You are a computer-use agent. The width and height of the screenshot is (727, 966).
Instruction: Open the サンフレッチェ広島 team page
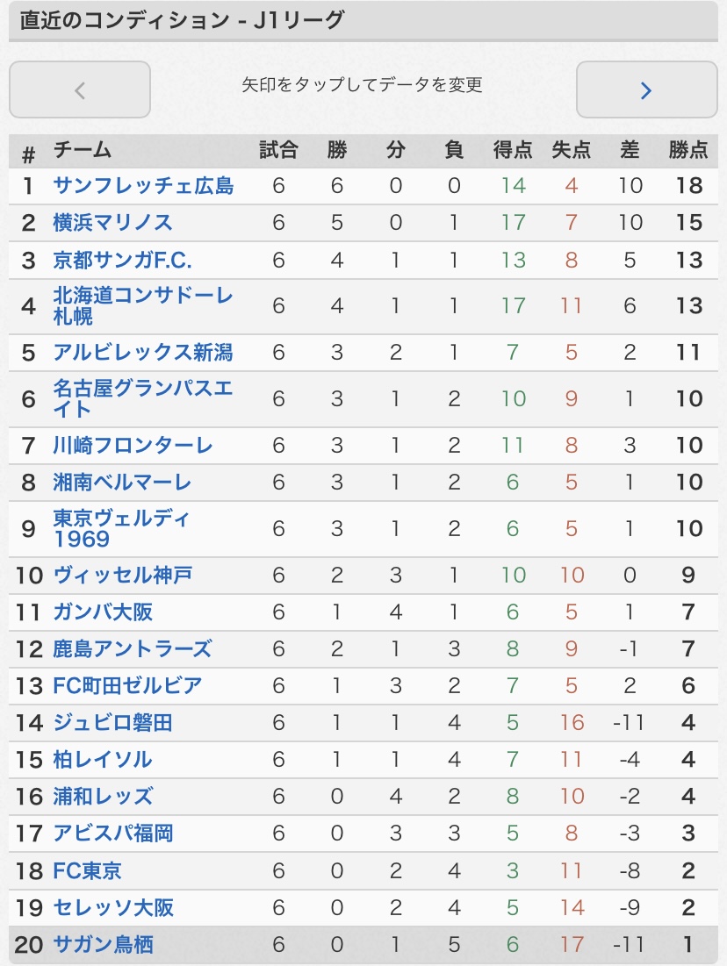pyautogui.click(x=143, y=186)
